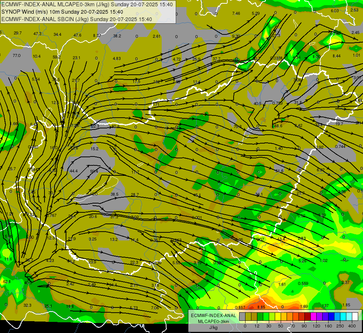The image size is (363, 333).
Task: Click the map value '19.7'
Action: click(339, 124)
